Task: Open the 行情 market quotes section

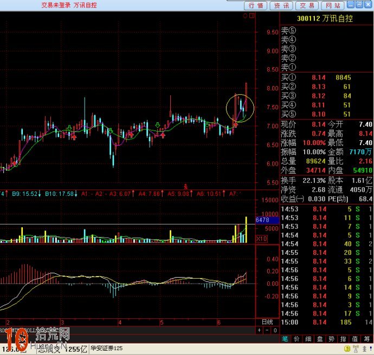Action: tap(256, 5)
